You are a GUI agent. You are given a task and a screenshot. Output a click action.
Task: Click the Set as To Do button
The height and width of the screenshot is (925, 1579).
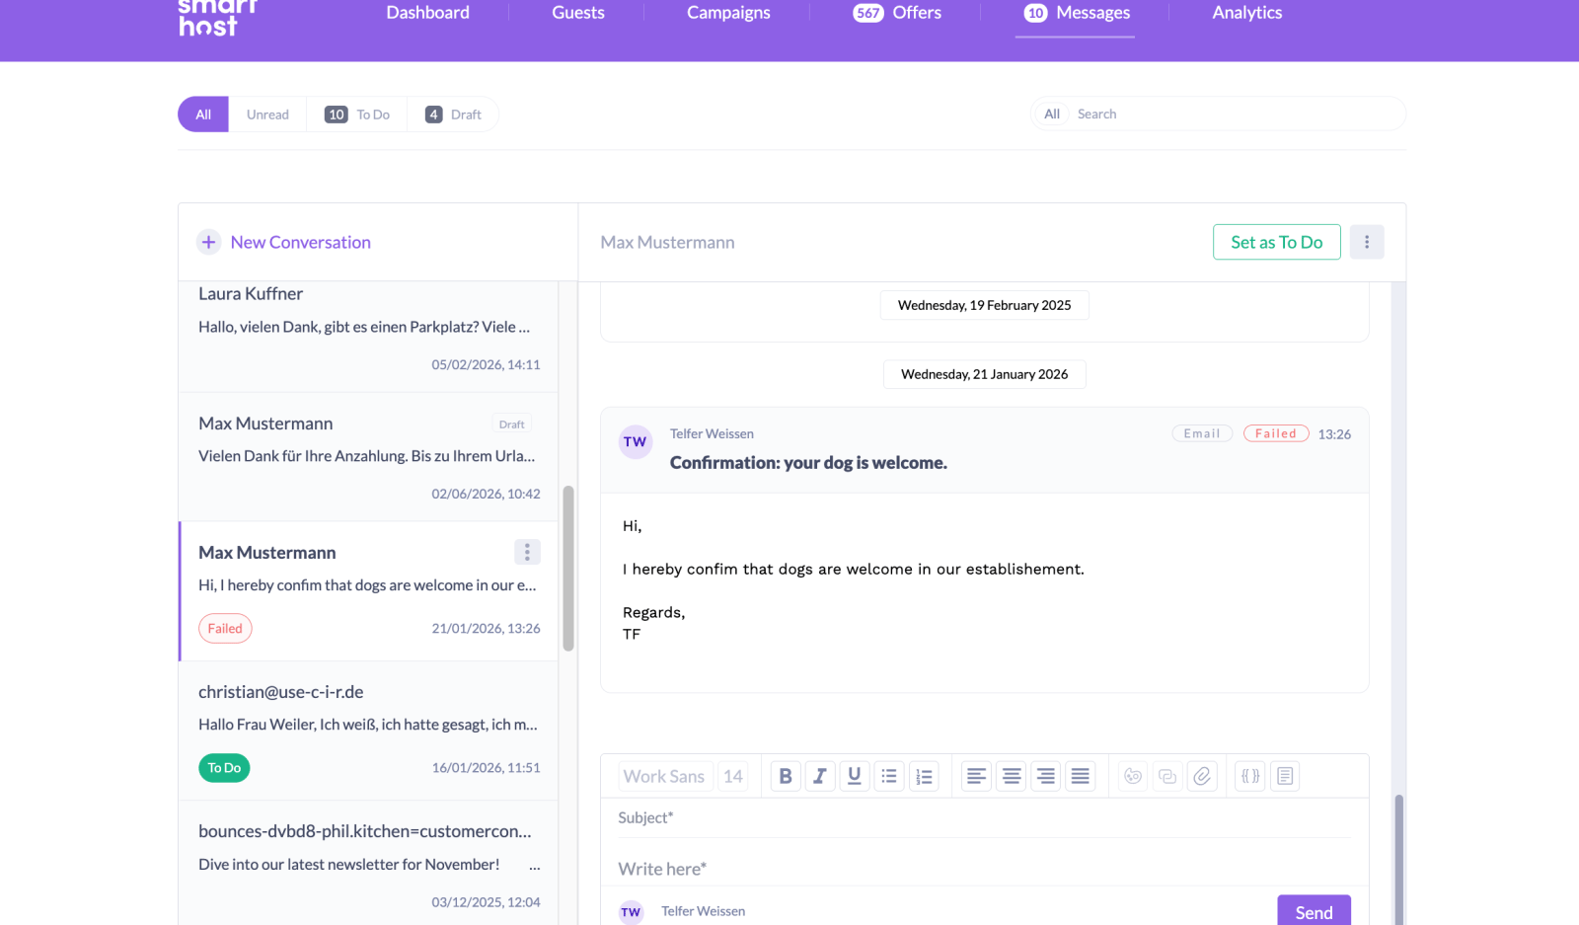coord(1277,242)
